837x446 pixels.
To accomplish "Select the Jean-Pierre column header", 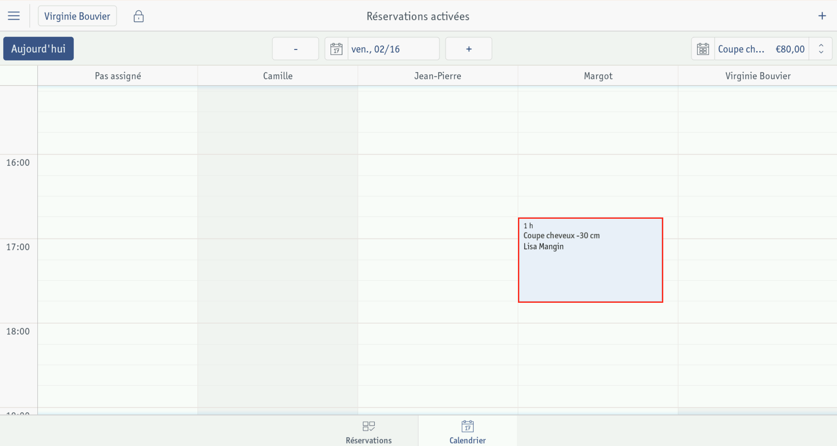I will click(438, 76).
